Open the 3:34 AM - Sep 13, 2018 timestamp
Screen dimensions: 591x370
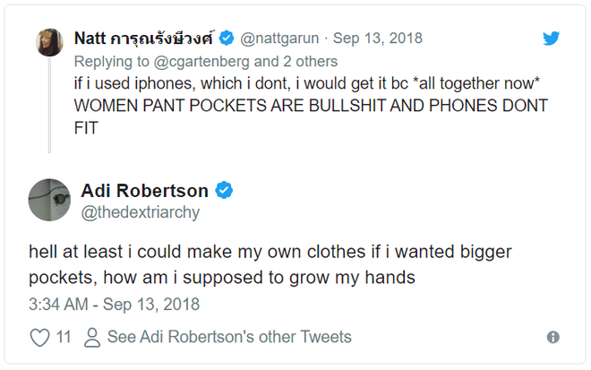[114, 304]
